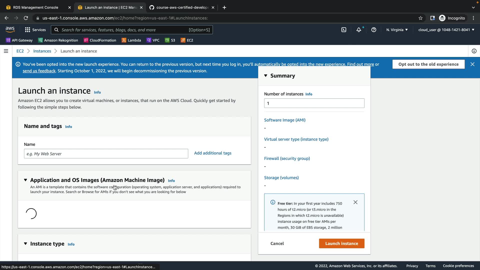Switch to the GitHub course tab
This screenshot has height=270, width=480.
pos(182,7)
